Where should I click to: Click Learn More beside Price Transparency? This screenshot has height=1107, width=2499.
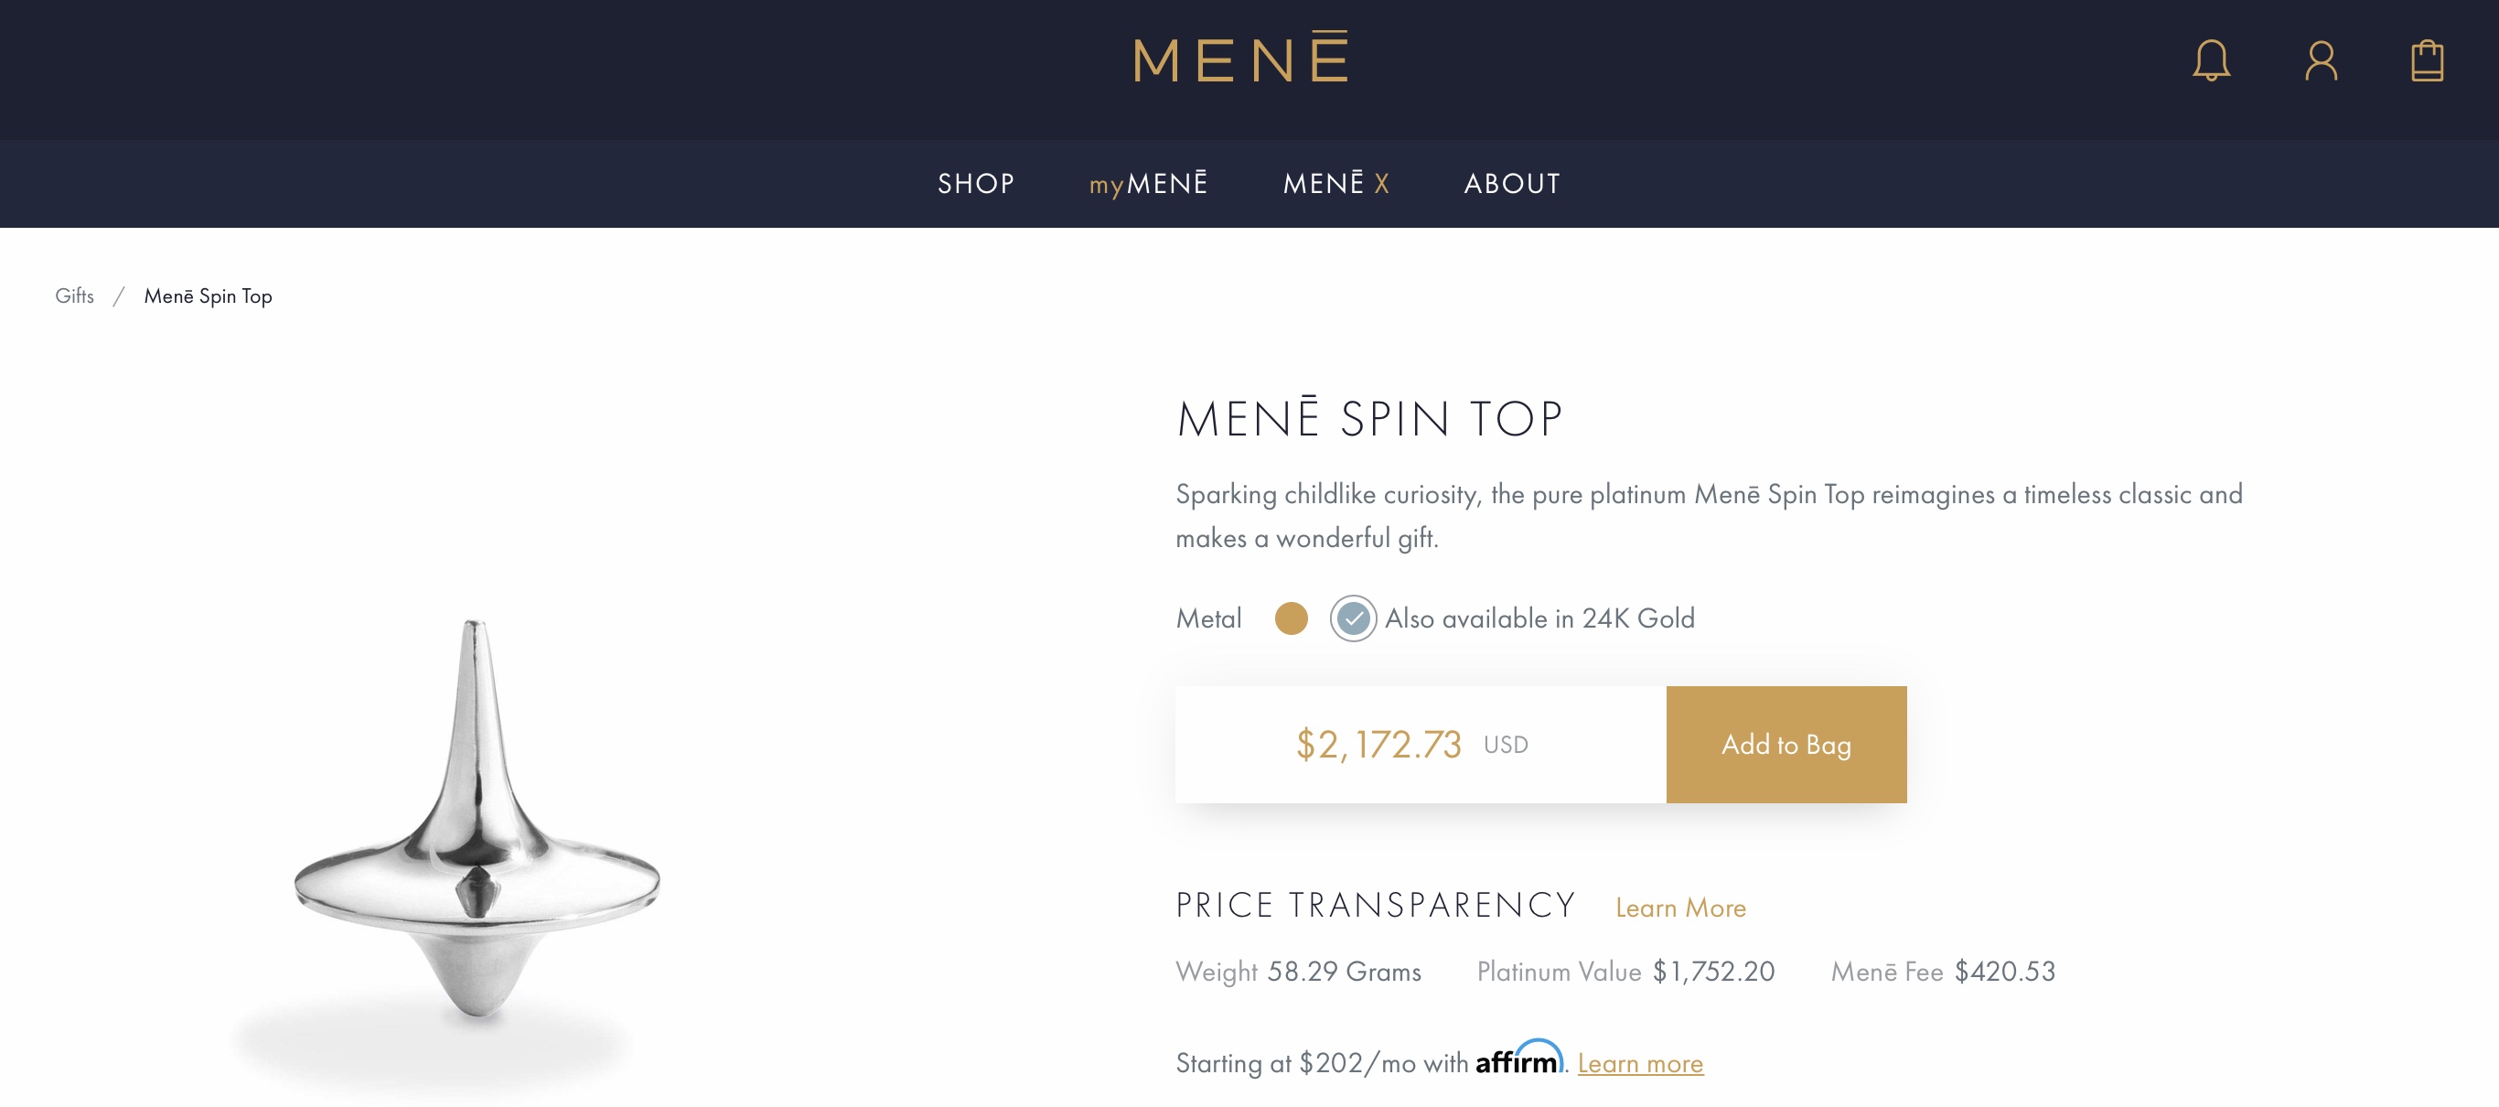pyautogui.click(x=1680, y=908)
